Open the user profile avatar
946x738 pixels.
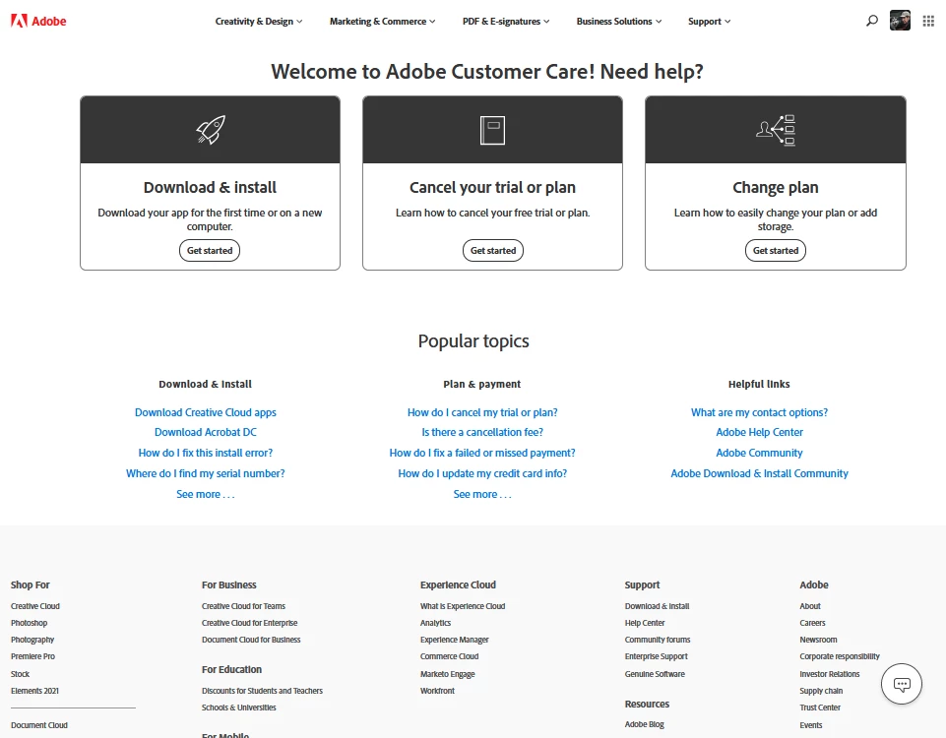(x=900, y=21)
